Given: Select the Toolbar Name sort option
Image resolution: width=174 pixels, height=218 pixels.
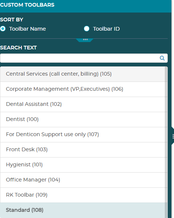Looking at the screenshot, I should tap(3, 29).
